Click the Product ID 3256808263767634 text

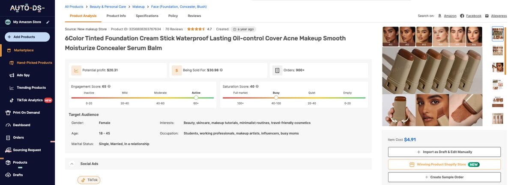click(136, 29)
